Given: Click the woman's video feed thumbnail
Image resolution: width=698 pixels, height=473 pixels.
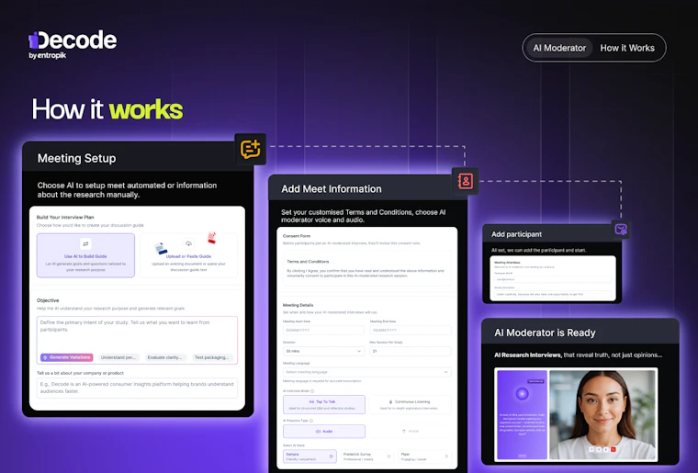Looking at the screenshot, I should pos(602,415).
